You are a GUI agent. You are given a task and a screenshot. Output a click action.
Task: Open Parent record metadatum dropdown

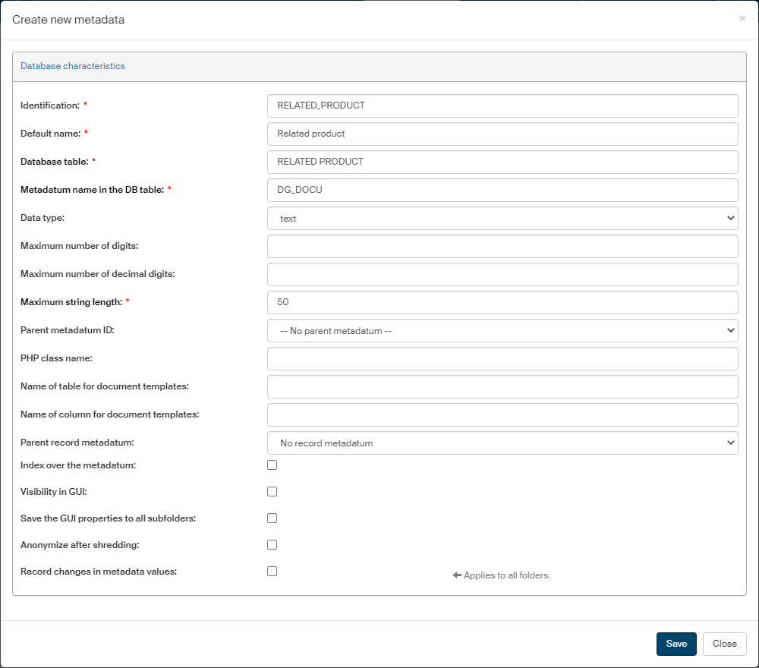502,443
